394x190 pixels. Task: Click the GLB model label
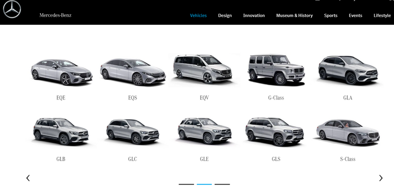pyautogui.click(x=61, y=159)
